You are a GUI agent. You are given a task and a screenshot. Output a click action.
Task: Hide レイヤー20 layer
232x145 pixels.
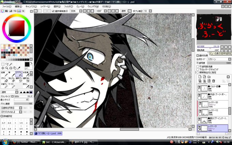pyautogui.click(x=200, y=103)
